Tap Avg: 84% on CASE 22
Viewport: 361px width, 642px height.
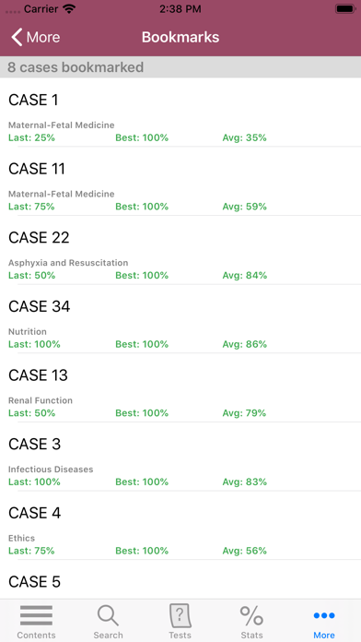[244, 276]
